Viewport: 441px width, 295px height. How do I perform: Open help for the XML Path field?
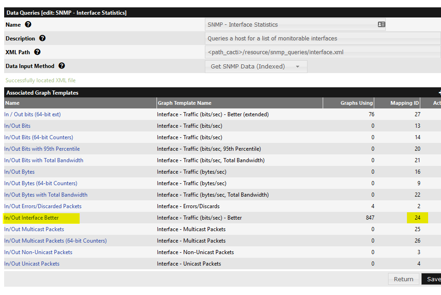coord(37,52)
